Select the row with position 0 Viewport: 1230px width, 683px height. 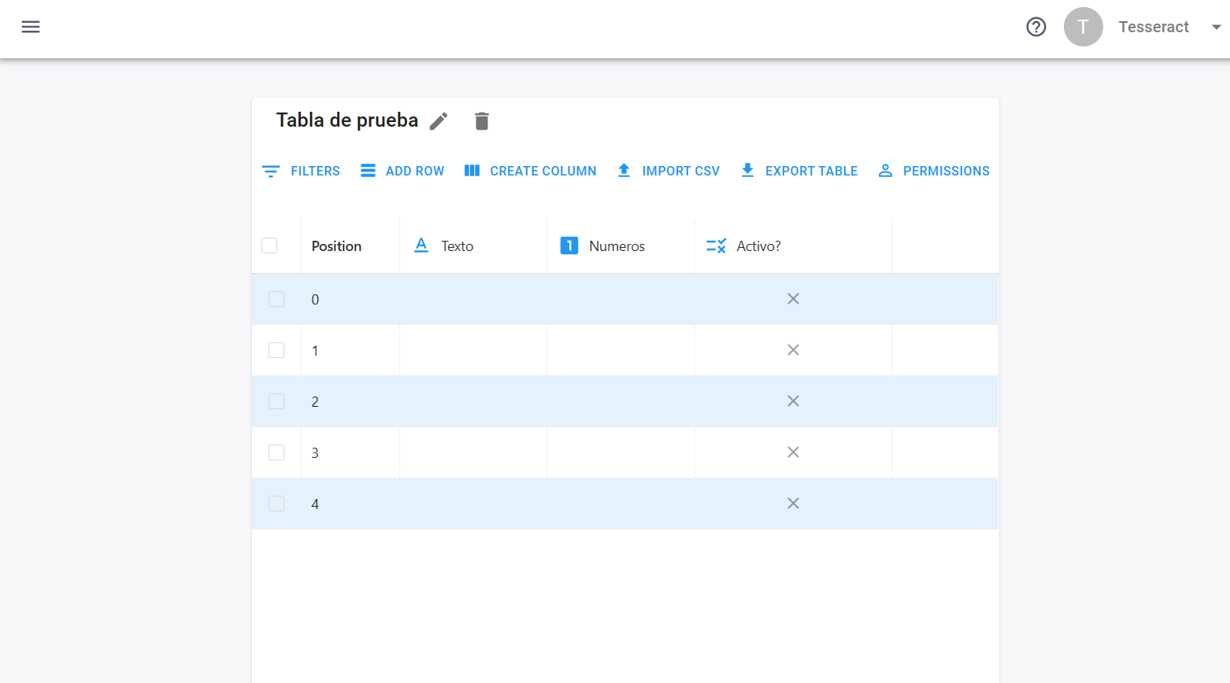[276, 299]
